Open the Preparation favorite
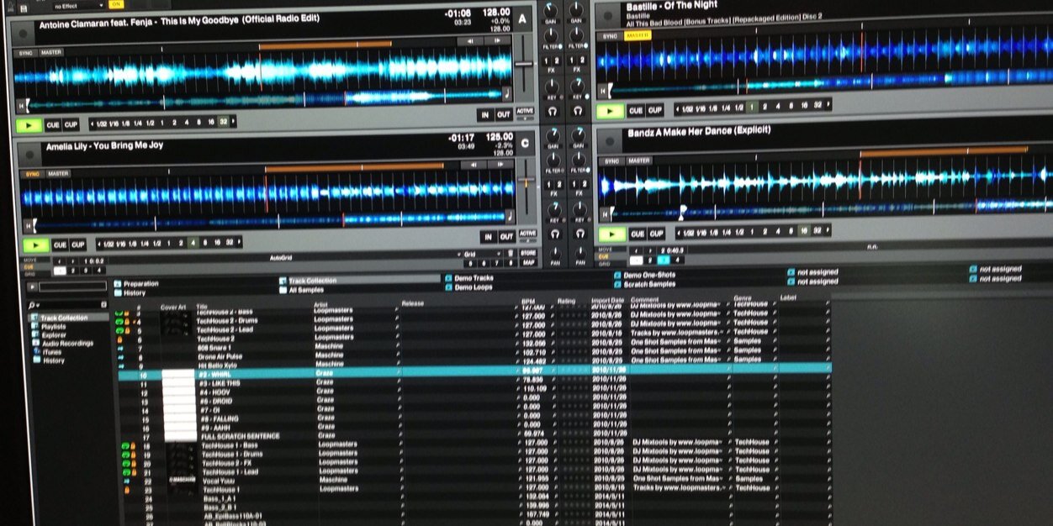This screenshot has height=526, width=1053. tap(135, 284)
